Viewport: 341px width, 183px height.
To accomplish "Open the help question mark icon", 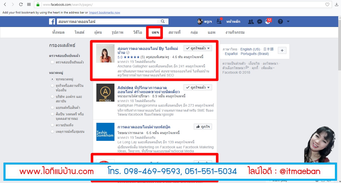I will 280,21.
